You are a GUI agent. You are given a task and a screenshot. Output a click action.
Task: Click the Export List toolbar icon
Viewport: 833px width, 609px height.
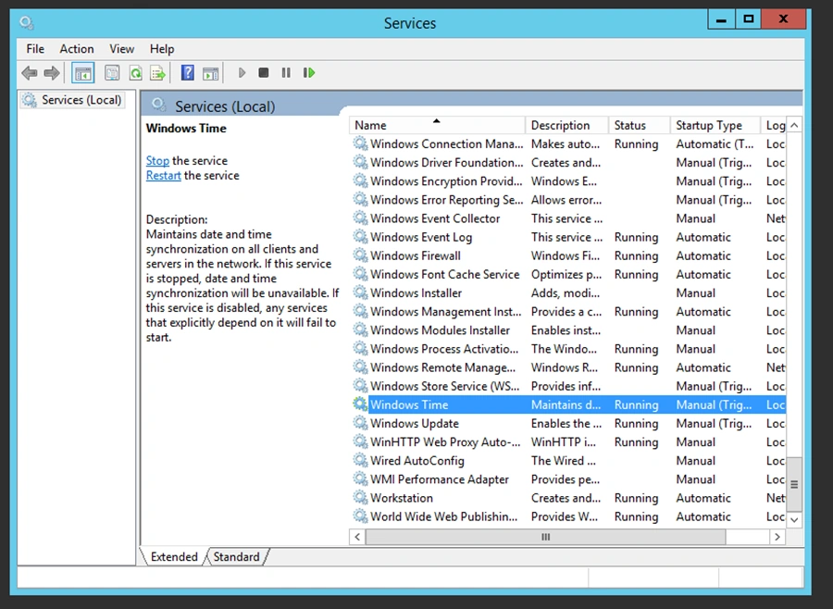158,73
